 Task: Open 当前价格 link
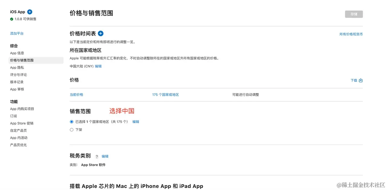[x=76, y=95]
